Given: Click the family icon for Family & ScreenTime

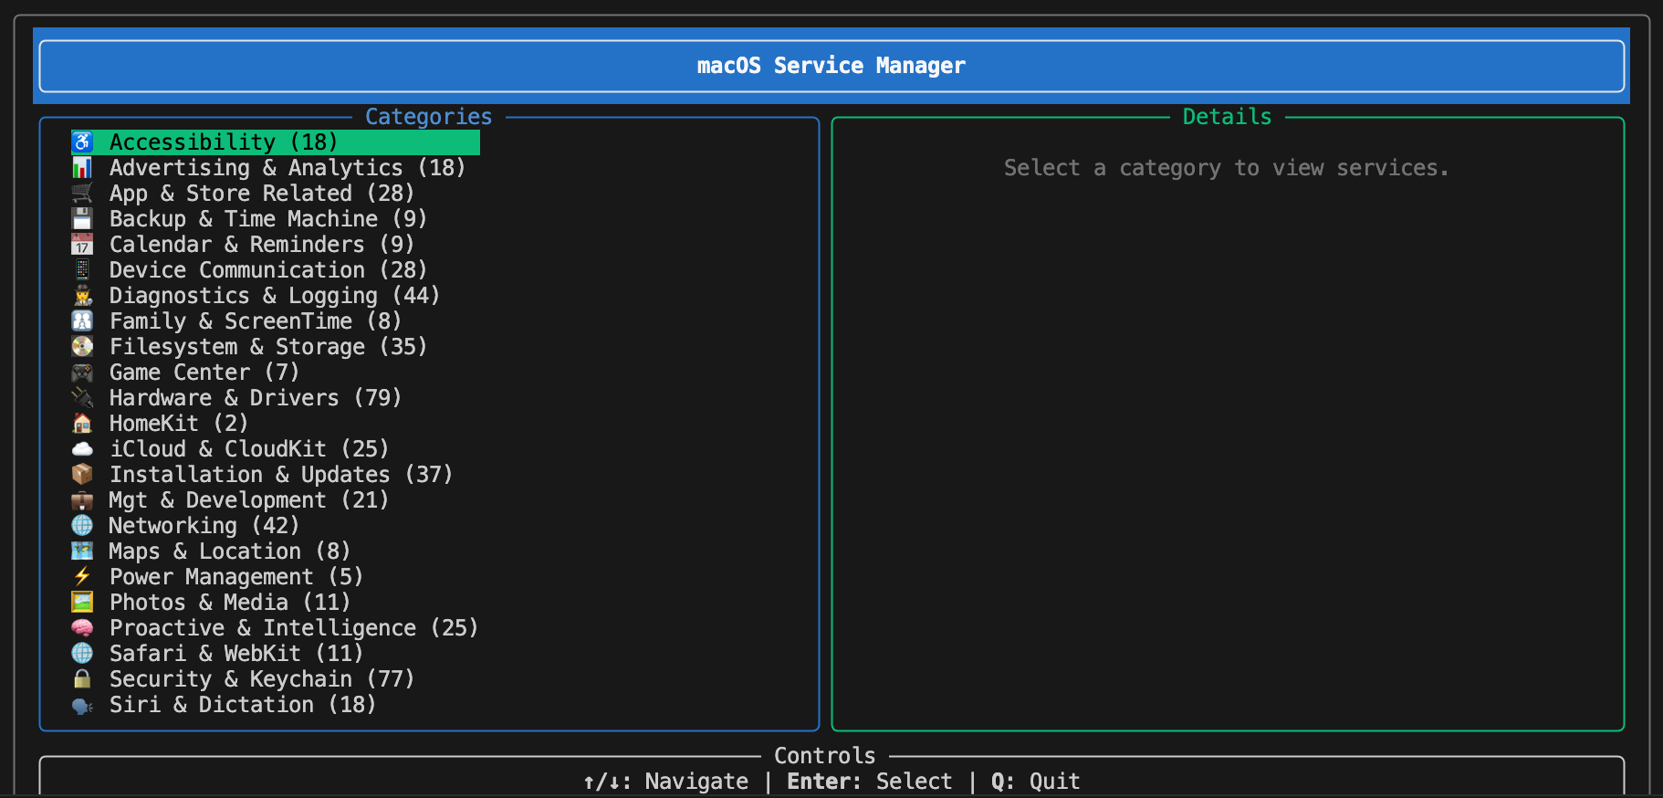Looking at the screenshot, I should (x=82, y=320).
